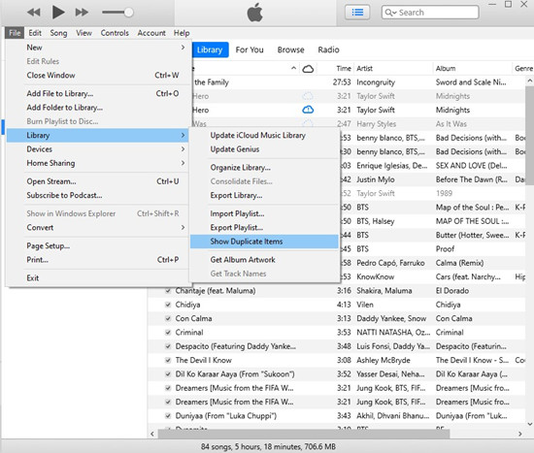Choose Subscribe to Podcast
This screenshot has width=534, height=453.
tap(97, 195)
